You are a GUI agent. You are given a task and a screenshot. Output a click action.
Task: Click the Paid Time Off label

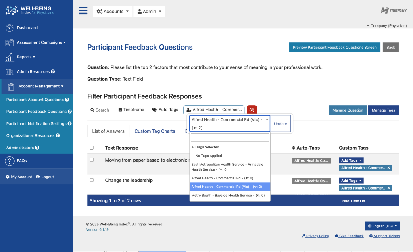tap(353, 201)
